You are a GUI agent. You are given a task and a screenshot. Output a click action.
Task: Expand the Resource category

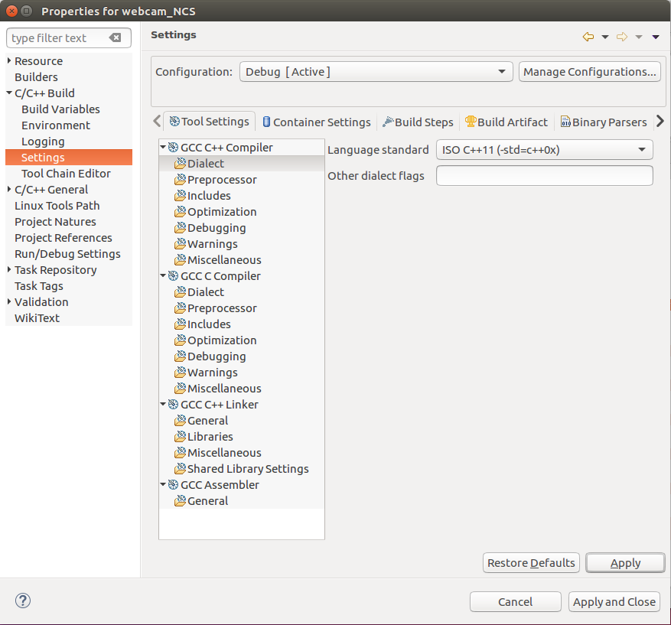(x=9, y=60)
